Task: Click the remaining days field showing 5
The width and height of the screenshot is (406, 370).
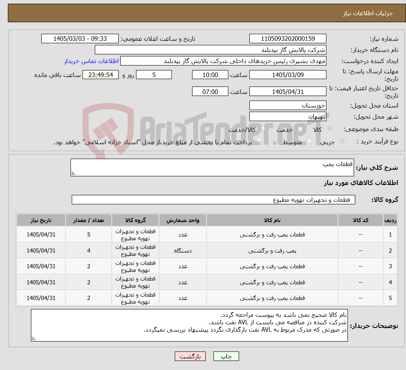Action: click(x=154, y=75)
